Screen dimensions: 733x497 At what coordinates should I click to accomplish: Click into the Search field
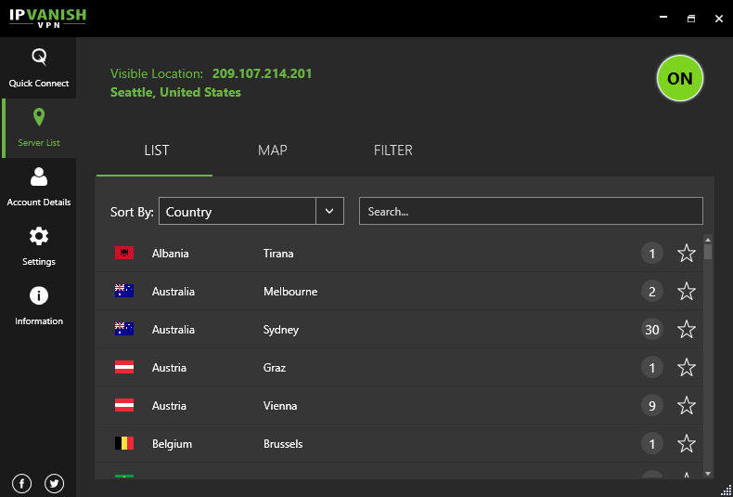coord(531,212)
